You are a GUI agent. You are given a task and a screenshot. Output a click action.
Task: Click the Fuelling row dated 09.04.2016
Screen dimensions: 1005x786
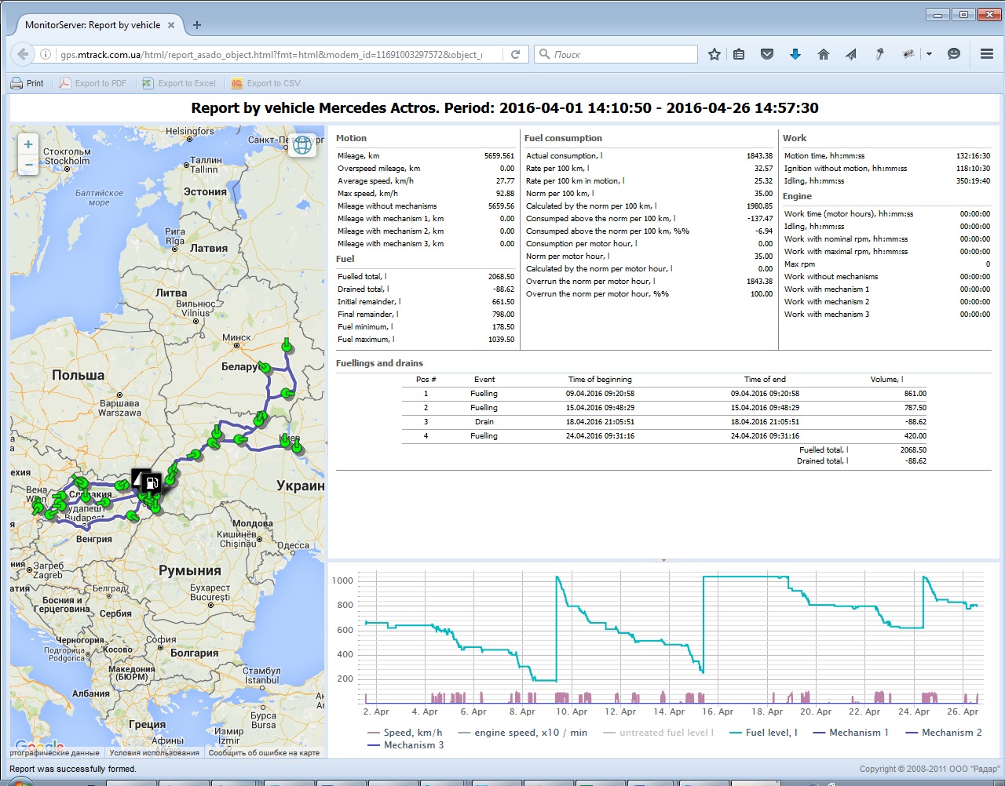click(666, 394)
